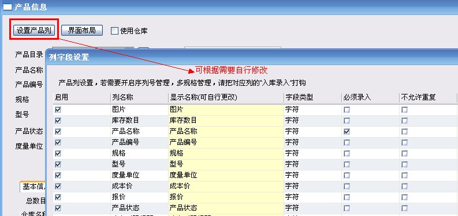Uncheck 启用 for the 库存数目 row
The image size is (458, 216).
point(58,120)
